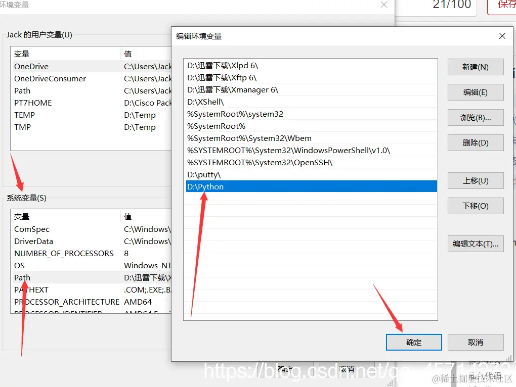
Task: Select DriverData system variable row
Action: click(92, 241)
